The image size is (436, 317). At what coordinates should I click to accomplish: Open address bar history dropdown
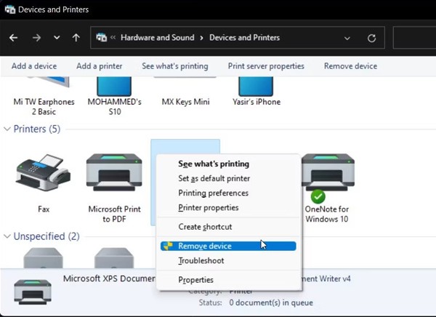click(347, 38)
